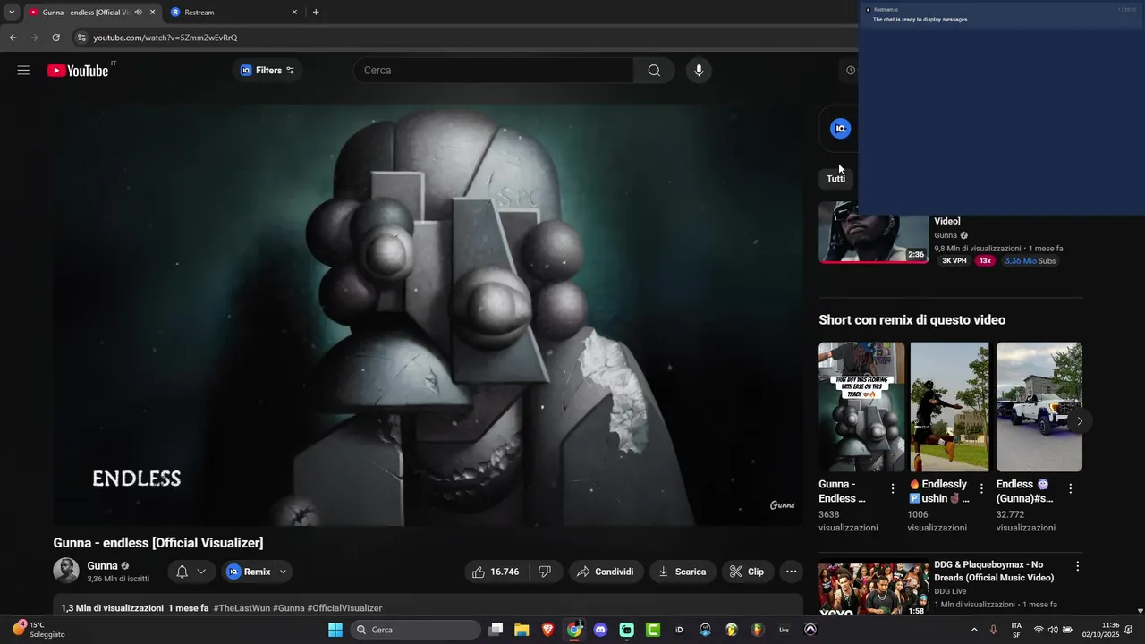Open the Endlessly Pushin short thumbnail
1145x644 pixels.
(x=949, y=407)
